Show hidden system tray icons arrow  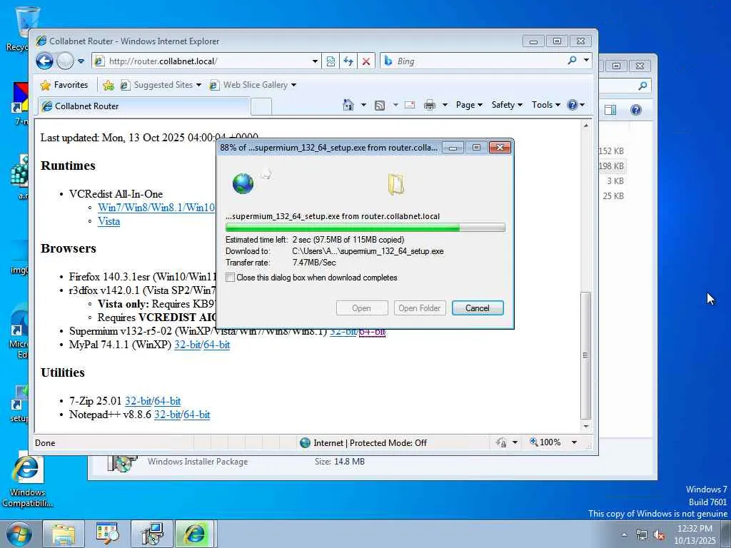[x=624, y=534]
